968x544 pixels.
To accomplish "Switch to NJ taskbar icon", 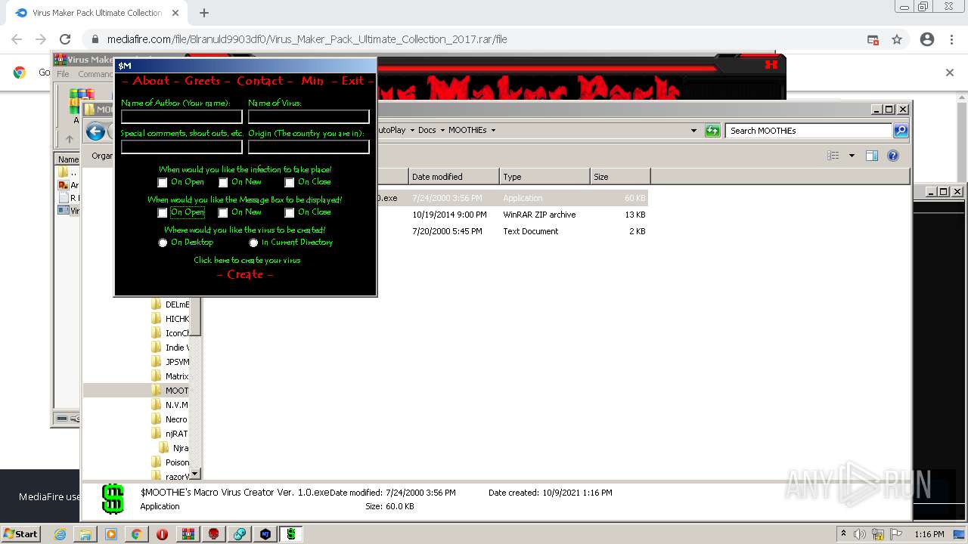I will tap(265, 533).
